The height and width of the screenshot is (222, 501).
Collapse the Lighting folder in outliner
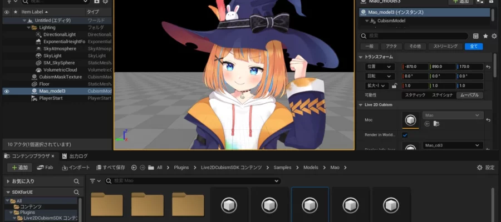click(28, 27)
